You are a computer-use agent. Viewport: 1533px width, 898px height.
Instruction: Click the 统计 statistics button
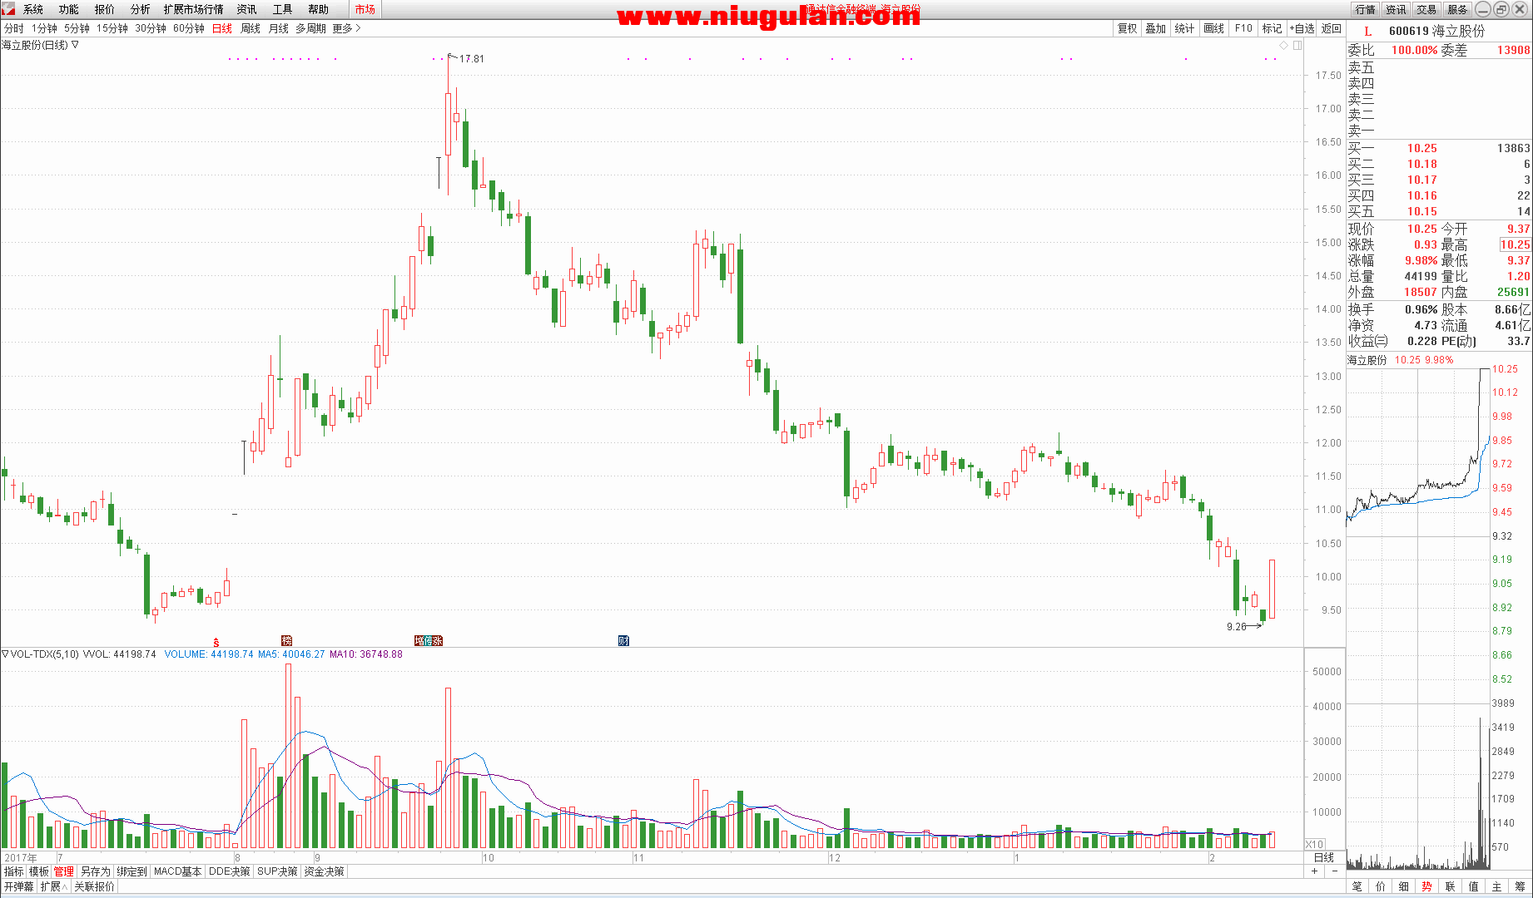coord(1185,28)
